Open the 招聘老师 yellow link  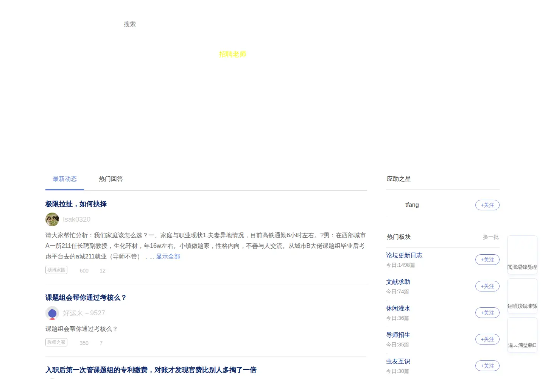pos(233,54)
